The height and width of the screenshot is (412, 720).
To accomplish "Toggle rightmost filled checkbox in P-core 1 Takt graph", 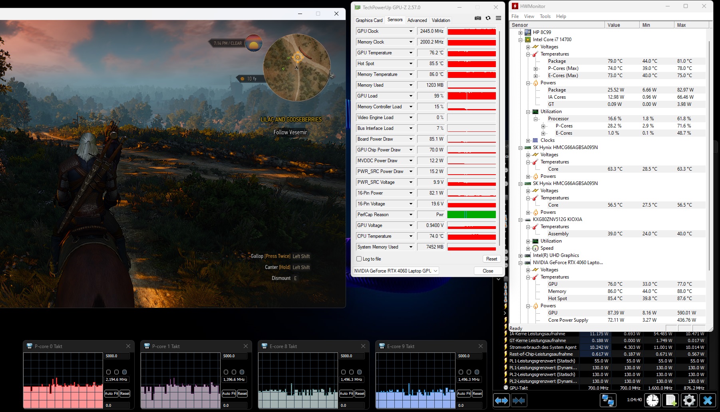I will 242,372.
